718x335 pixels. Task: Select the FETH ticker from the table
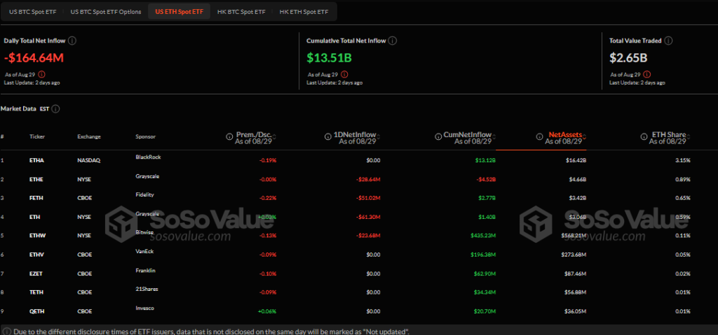click(36, 199)
